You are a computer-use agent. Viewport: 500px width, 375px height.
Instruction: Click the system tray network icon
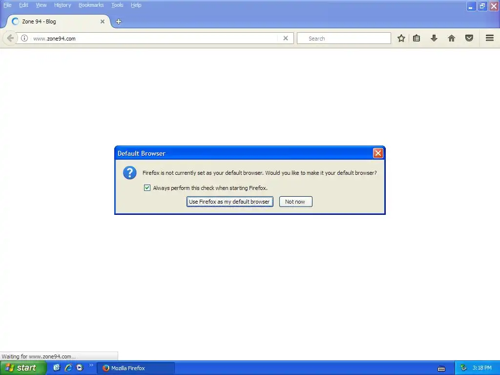[x=464, y=368]
